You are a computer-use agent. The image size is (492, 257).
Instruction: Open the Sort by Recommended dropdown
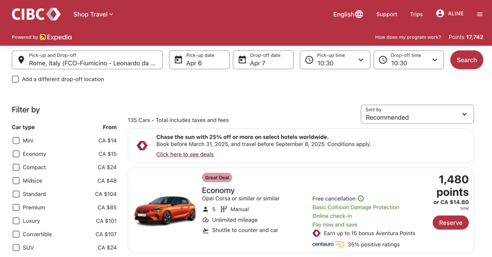tap(417, 114)
